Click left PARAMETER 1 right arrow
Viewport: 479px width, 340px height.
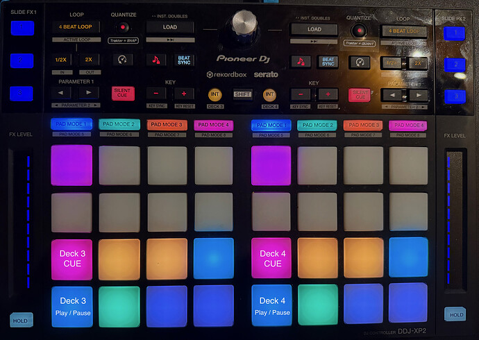[89, 93]
